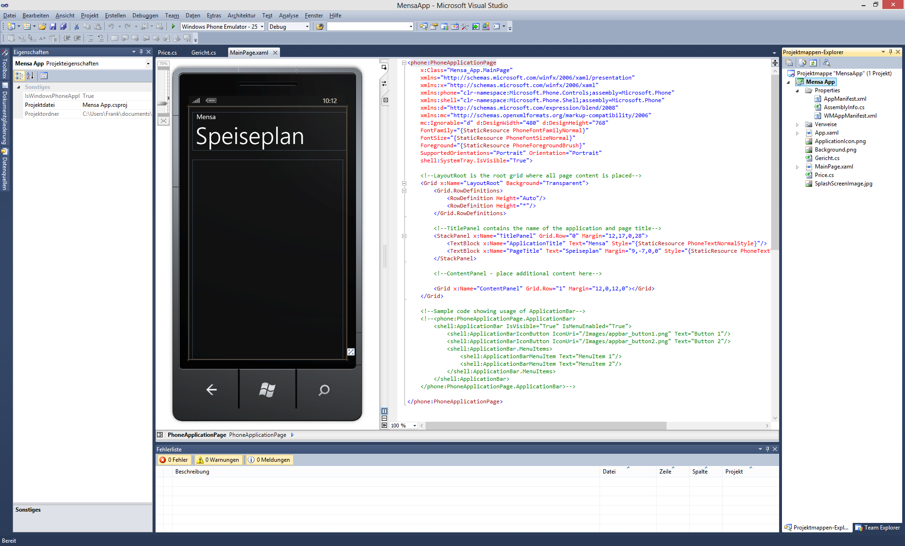Expand the Verweise tree node
This screenshot has height=546, width=905.
[797, 125]
